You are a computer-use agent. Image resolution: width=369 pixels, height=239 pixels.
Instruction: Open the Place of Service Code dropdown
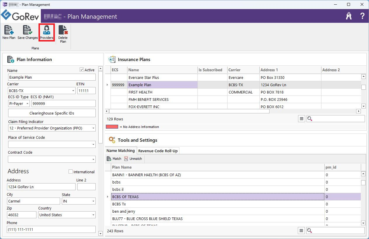[x=93, y=144]
